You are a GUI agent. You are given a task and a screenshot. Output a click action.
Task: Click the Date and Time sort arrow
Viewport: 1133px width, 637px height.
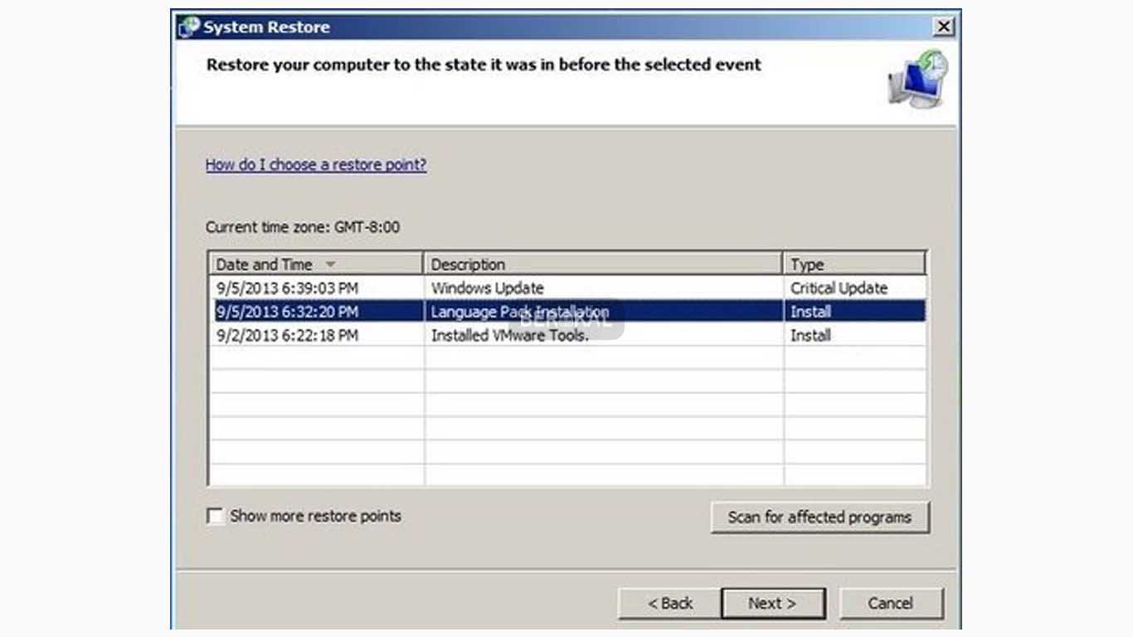pyautogui.click(x=330, y=265)
